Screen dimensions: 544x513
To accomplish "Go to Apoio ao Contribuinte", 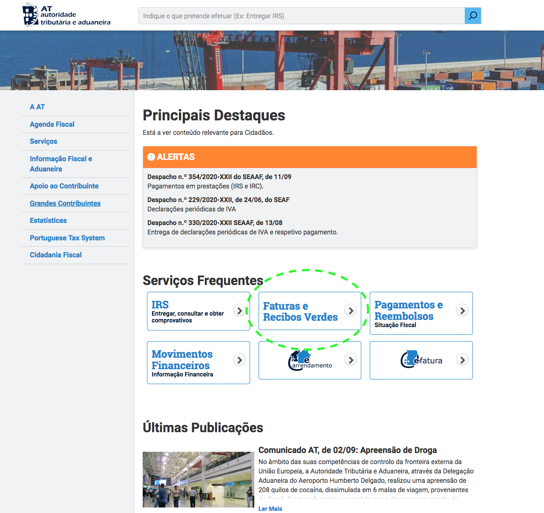I will [x=64, y=186].
